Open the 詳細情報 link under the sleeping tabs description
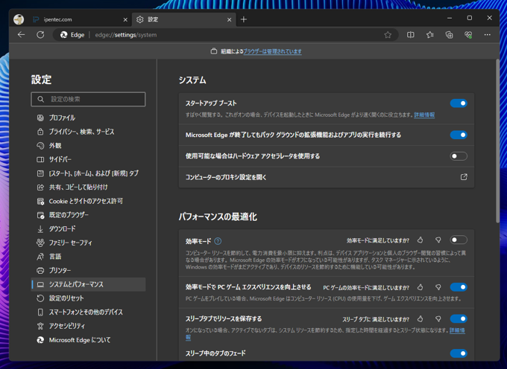The width and height of the screenshot is (507, 369). pyautogui.click(x=457, y=330)
